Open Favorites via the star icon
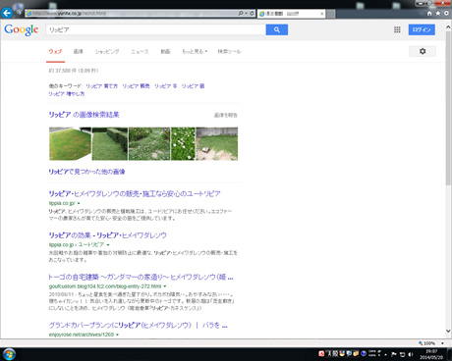This screenshot has height=361, width=452. [438, 13]
